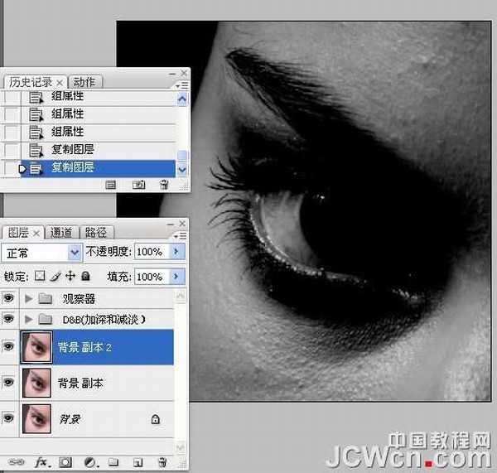Switch to the 动作 tab
Viewport: 497px width, 473px height.
click(x=84, y=81)
